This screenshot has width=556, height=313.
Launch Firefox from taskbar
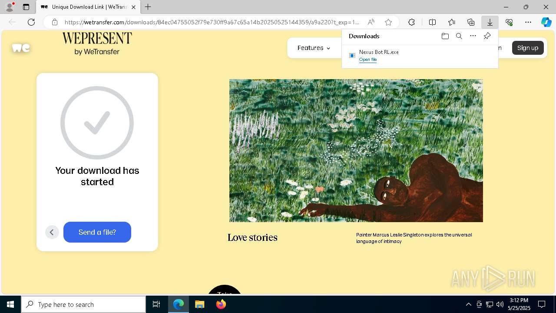(221, 304)
